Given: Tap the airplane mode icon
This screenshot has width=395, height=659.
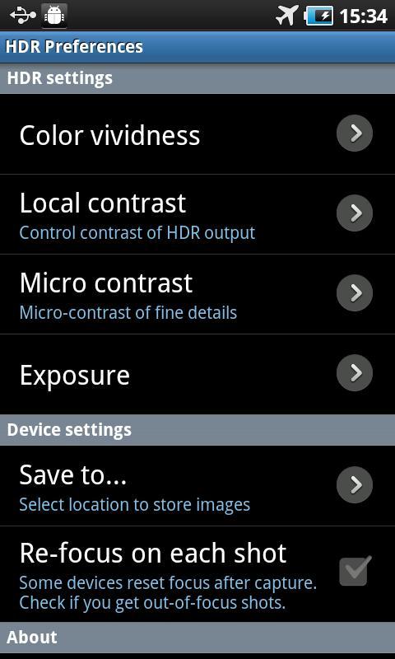Looking at the screenshot, I should click(x=287, y=16).
